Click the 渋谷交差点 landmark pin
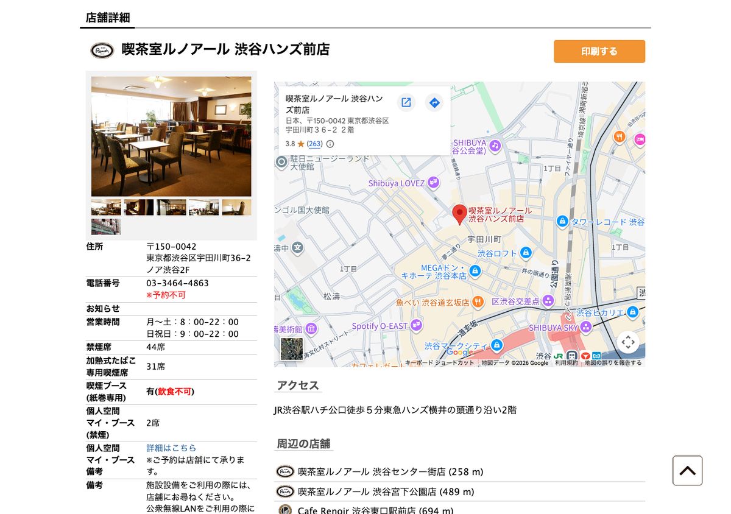The width and height of the screenshot is (731, 514). [548, 300]
